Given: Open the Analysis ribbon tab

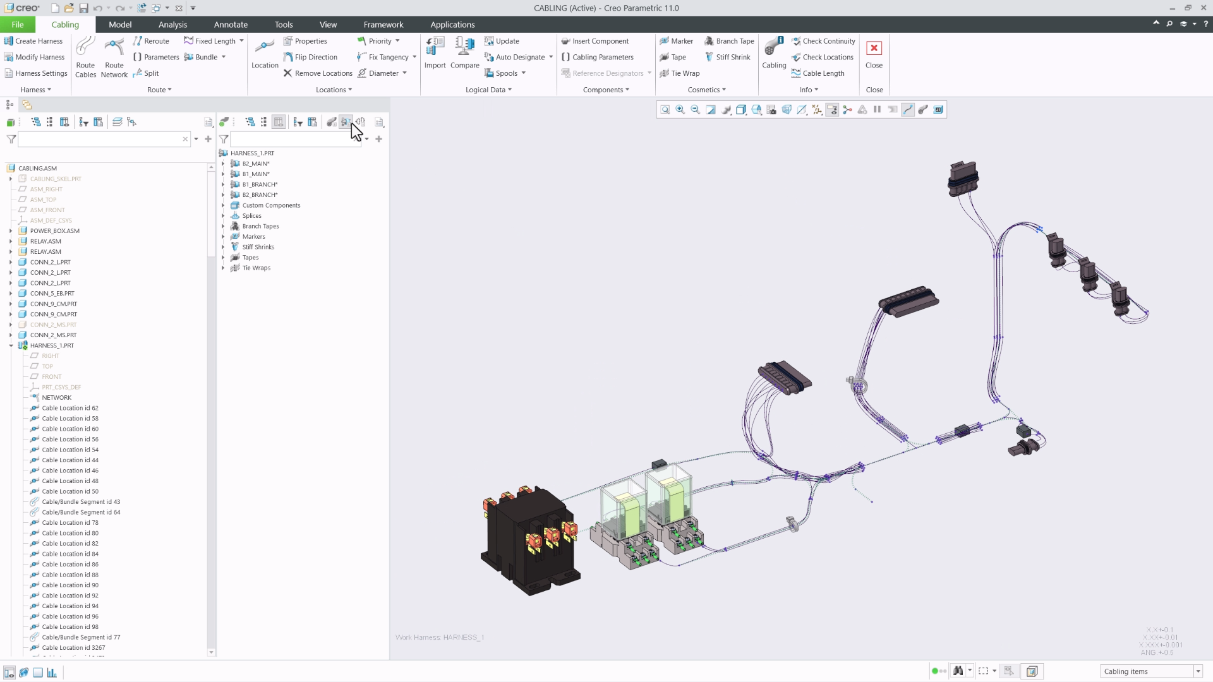Looking at the screenshot, I should (x=172, y=25).
